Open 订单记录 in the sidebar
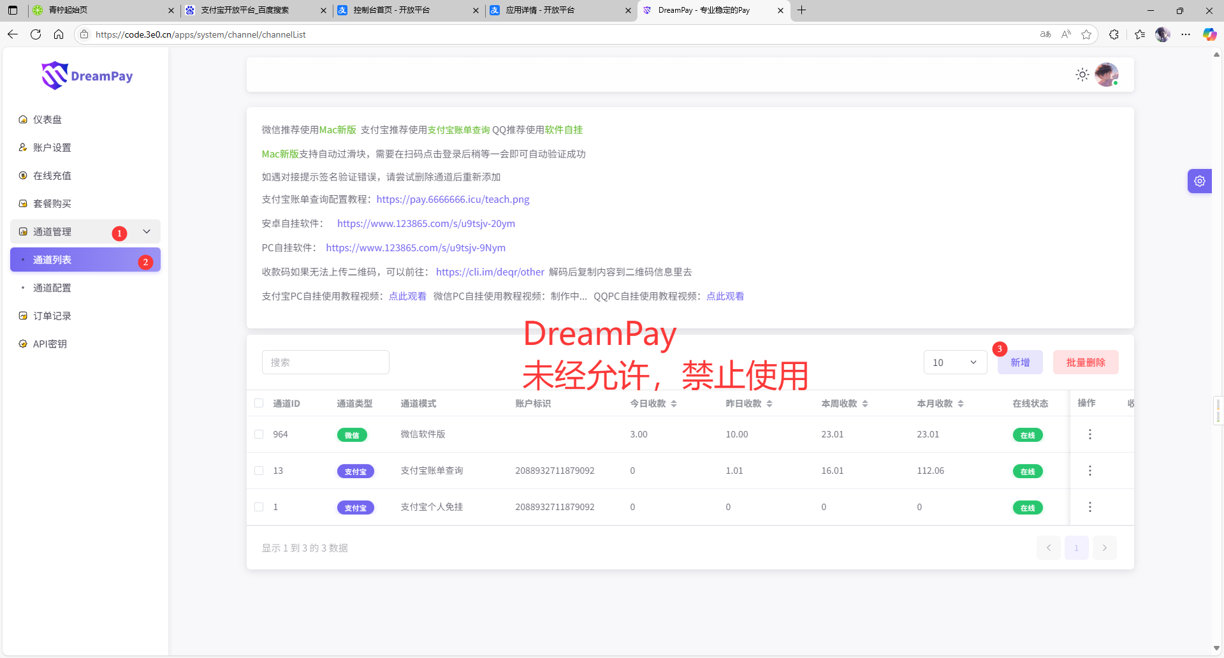 (x=52, y=316)
